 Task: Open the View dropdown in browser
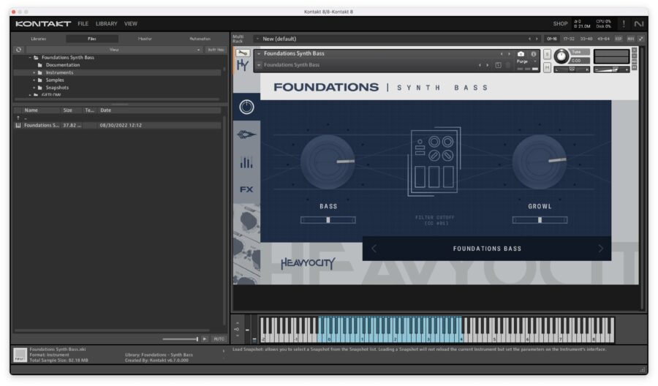click(114, 50)
